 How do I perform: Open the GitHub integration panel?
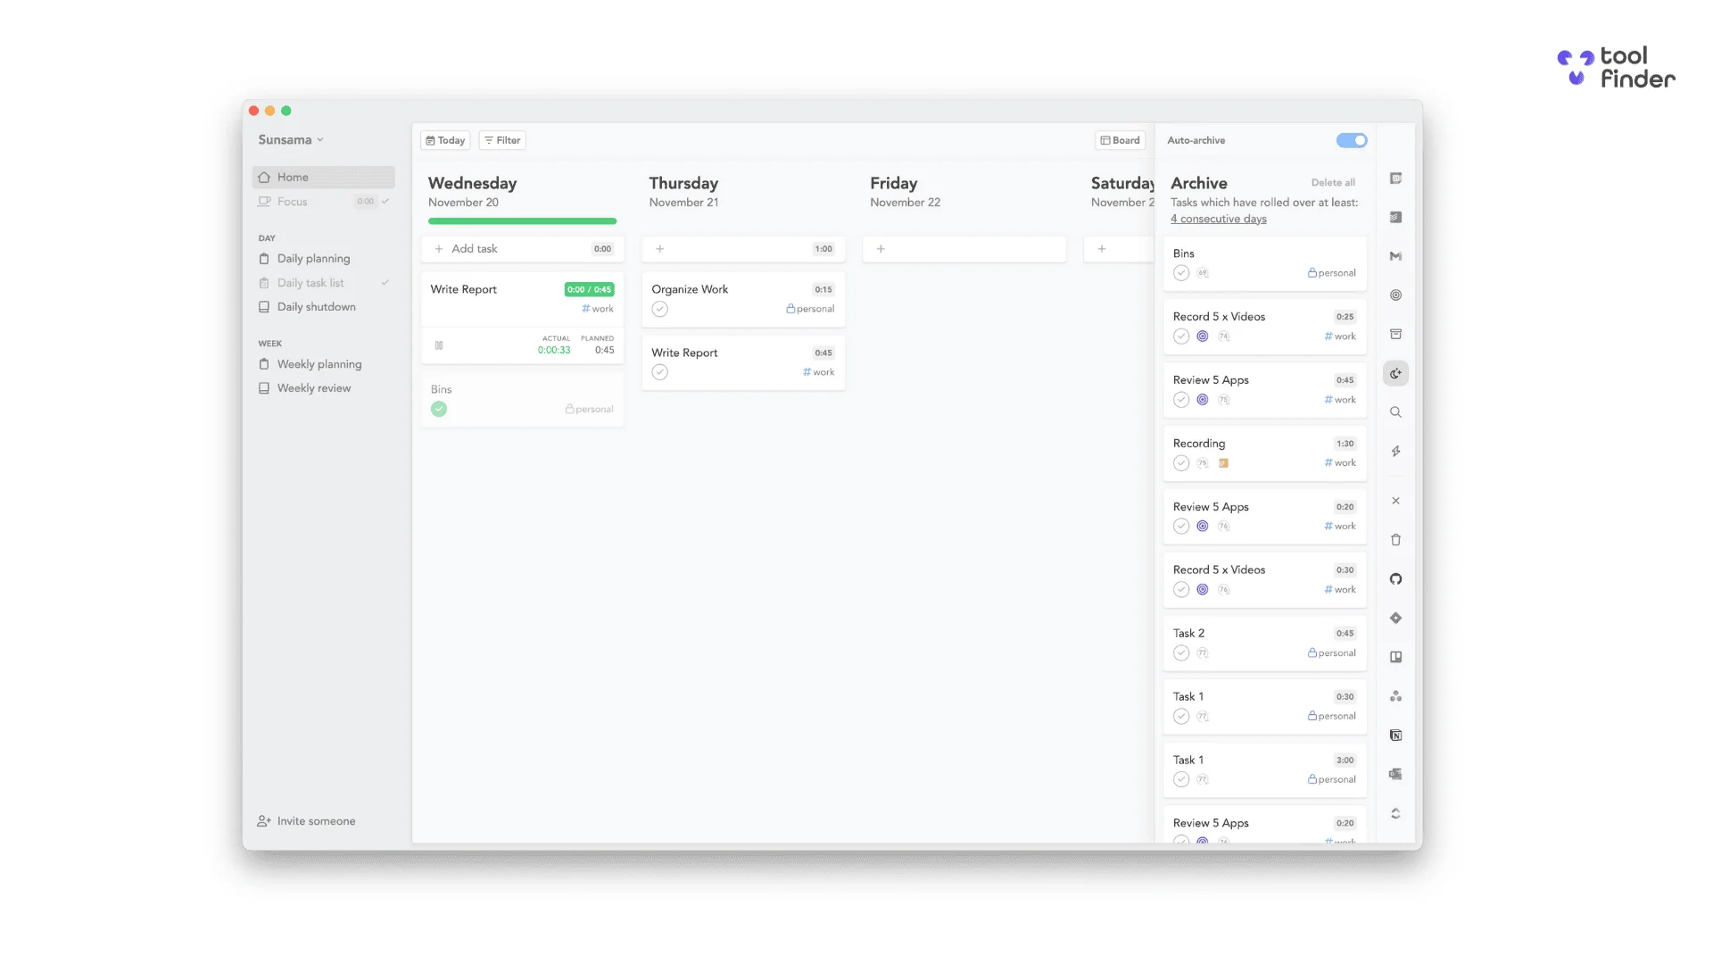point(1395,578)
